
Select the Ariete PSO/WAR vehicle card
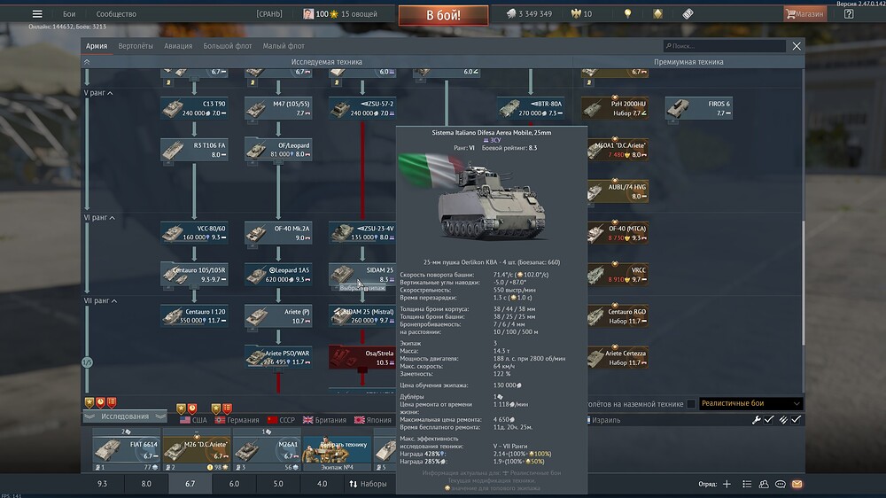(x=278, y=357)
